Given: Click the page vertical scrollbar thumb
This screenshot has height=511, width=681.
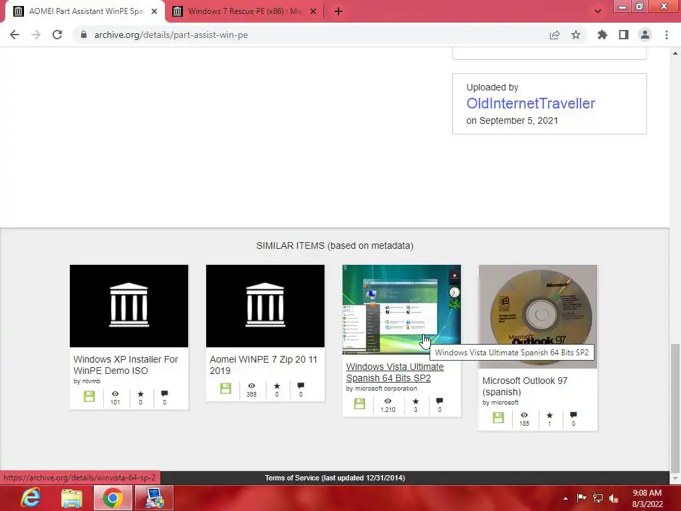Looking at the screenshot, I should click(x=675, y=409).
